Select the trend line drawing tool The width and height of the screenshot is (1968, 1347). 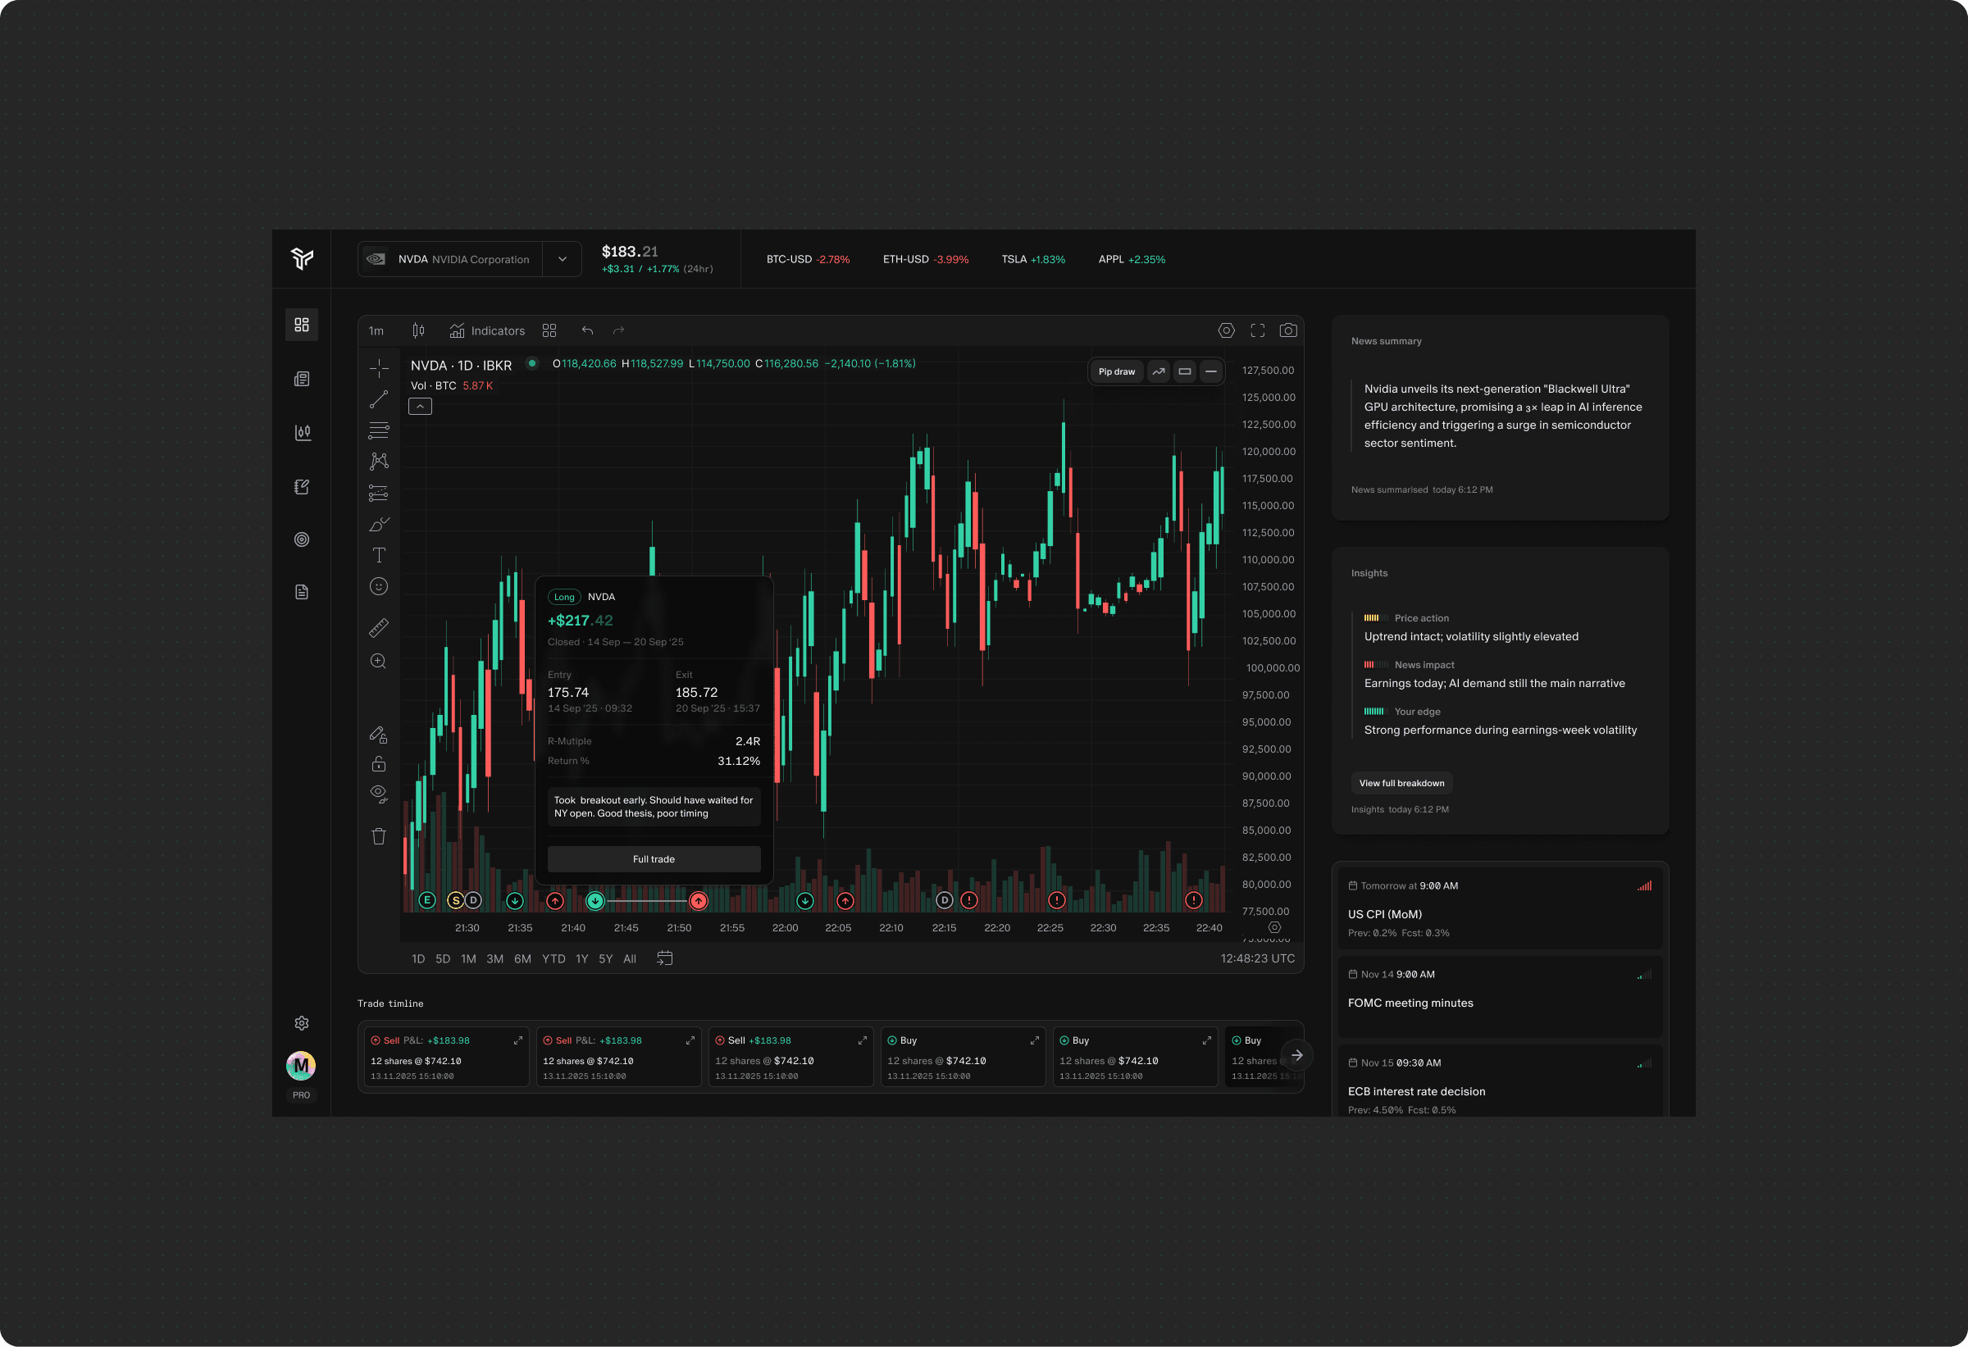click(380, 398)
